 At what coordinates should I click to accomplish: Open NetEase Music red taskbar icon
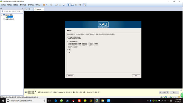pos(79,101)
